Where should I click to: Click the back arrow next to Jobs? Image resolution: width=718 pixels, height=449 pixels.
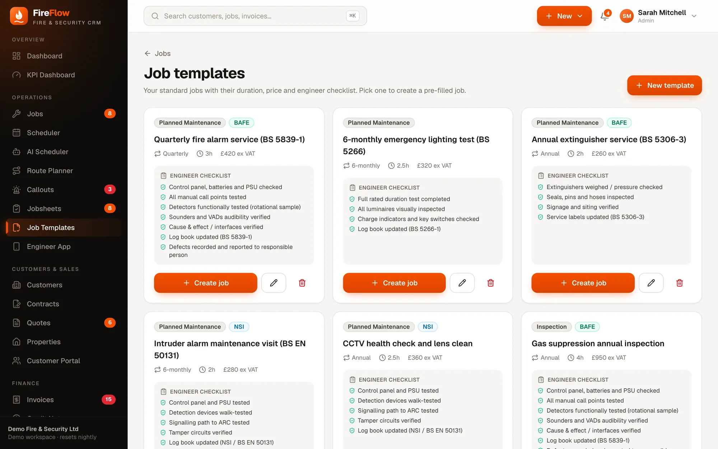[x=148, y=54]
